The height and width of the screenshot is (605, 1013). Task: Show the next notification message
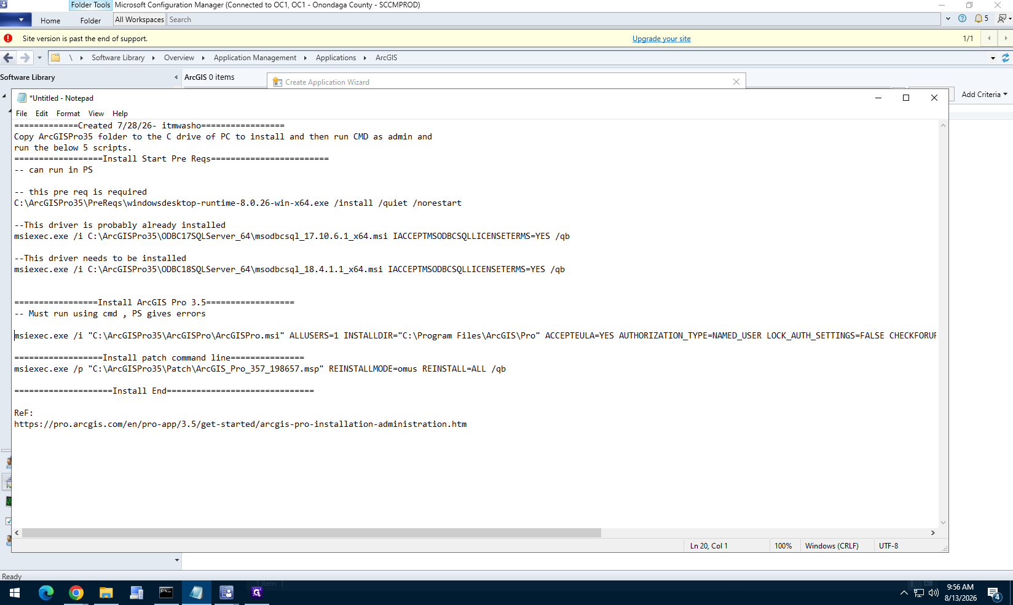[1006, 38]
